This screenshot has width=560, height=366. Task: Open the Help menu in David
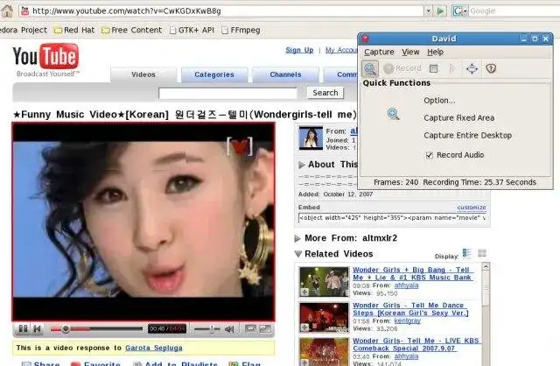[x=435, y=53]
